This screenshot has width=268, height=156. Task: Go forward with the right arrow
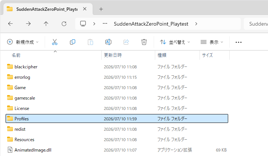pos(28,24)
